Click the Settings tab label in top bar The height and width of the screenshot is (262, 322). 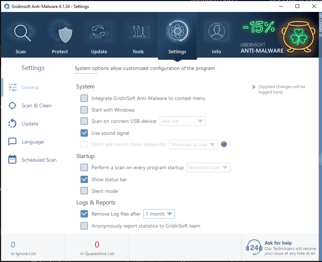pyautogui.click(x=177, y=52)
